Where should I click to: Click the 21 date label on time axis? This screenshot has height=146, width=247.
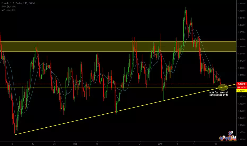(x=216, y=144)
